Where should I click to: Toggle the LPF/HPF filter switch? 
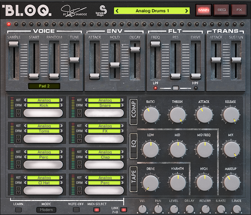(x=175, y=88)
